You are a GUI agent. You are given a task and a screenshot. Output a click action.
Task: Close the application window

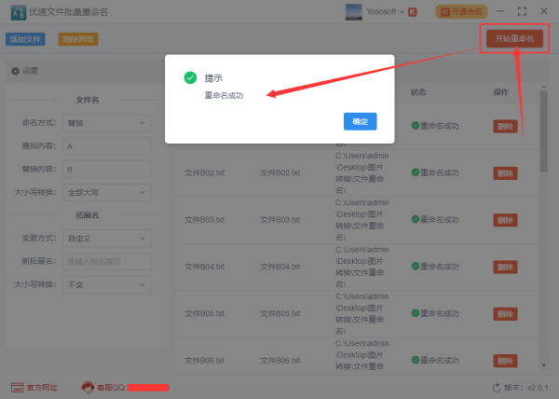(544, 11)
